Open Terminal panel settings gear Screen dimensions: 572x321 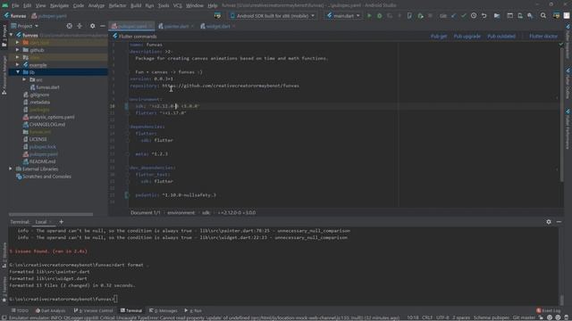click(549, 222)
